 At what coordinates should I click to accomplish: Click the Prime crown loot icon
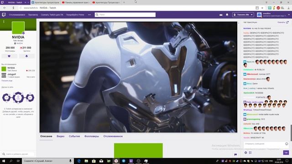coord(221,15)
